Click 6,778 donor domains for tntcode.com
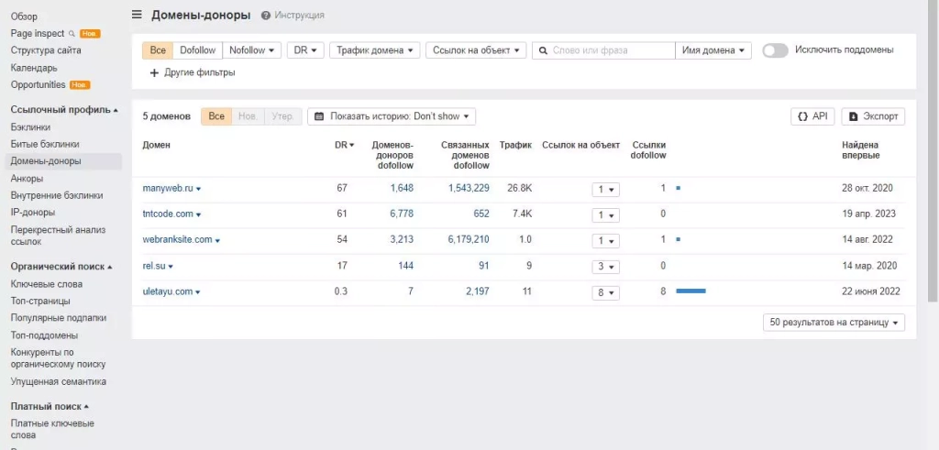This screenshot has height=450, width=939. [402, 214]
